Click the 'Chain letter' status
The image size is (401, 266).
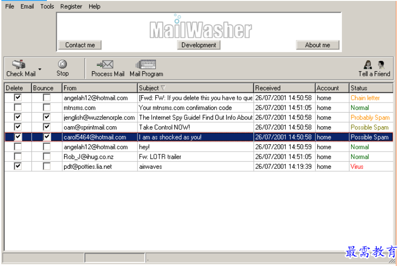[x=365, y=98]
